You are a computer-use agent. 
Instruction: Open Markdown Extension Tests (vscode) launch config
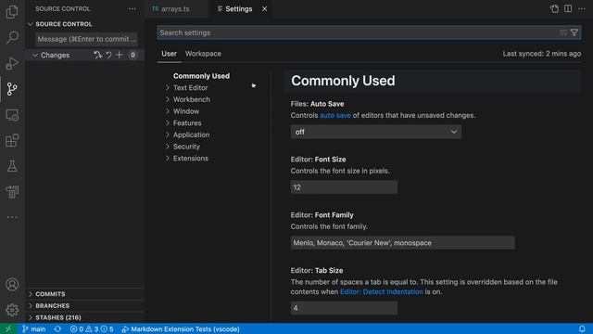tap(181, 329)
